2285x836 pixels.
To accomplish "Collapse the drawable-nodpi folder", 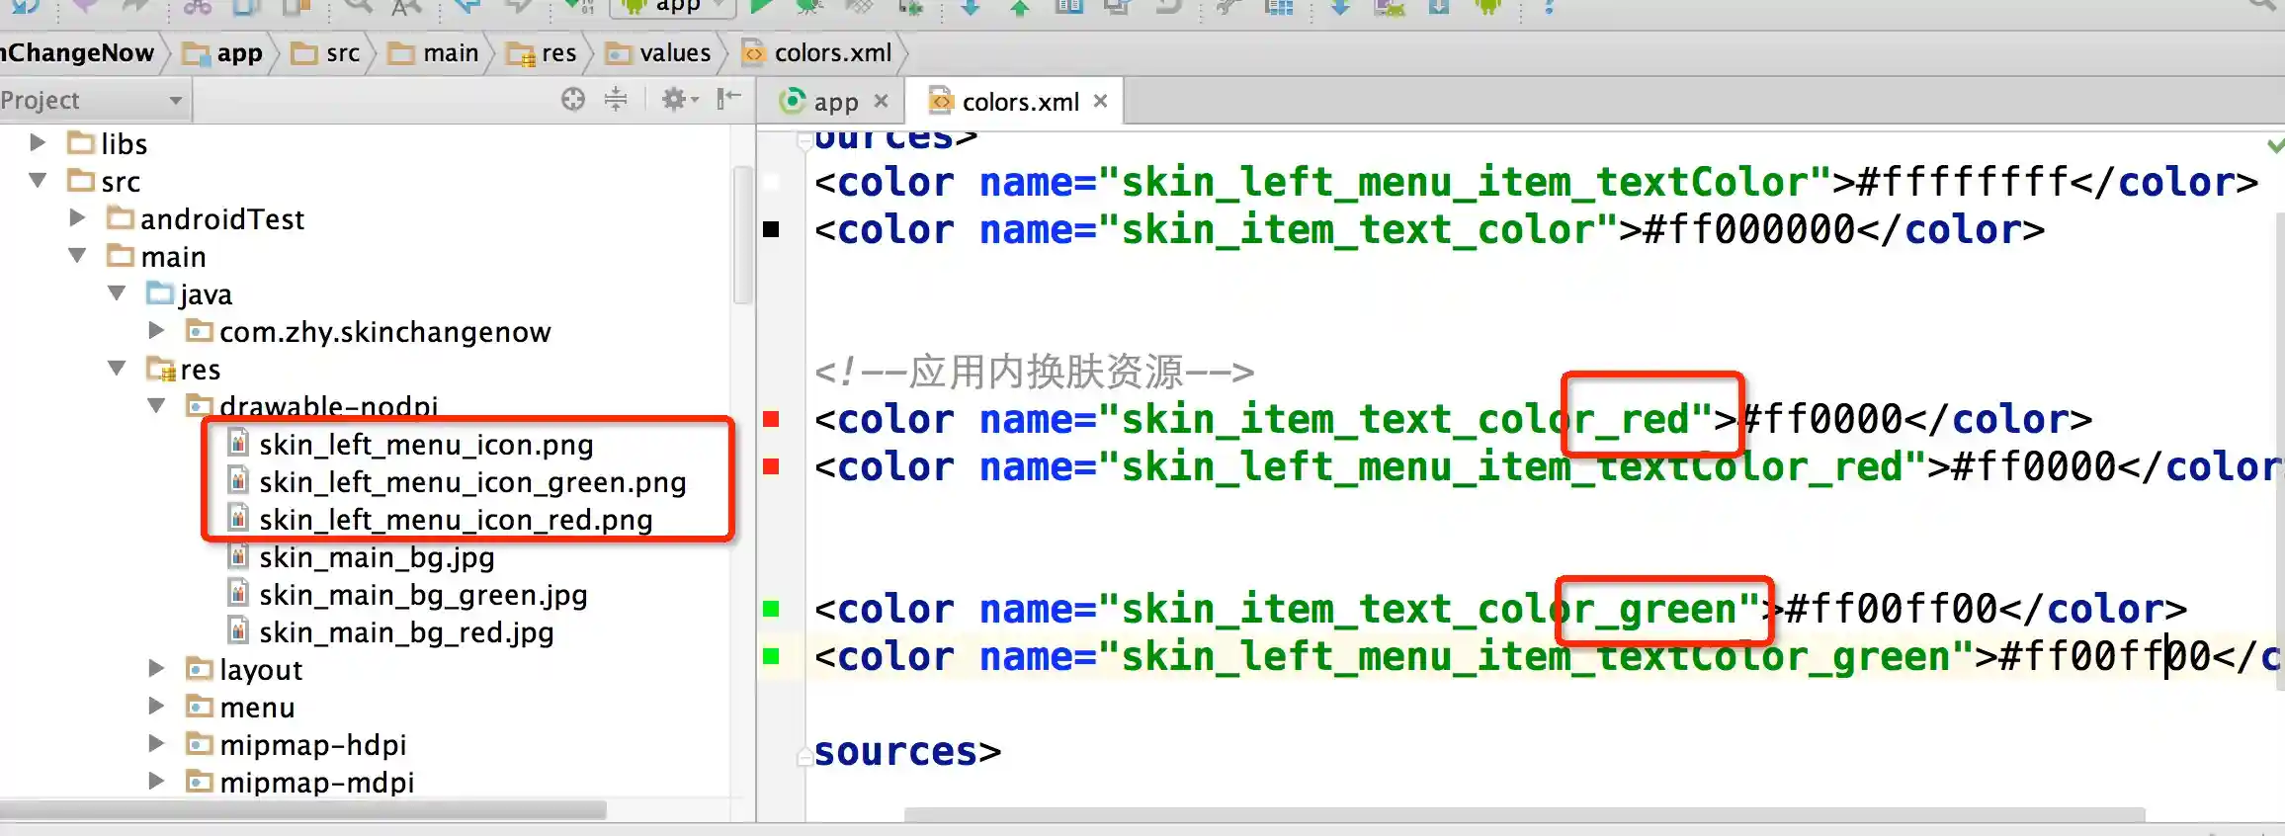I will [156, 406].
